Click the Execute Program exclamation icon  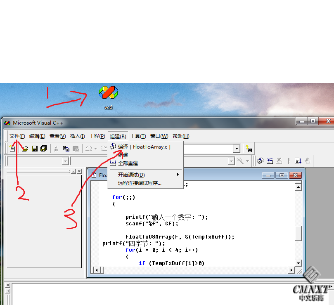pyautogui.click(x=289, y=161)
